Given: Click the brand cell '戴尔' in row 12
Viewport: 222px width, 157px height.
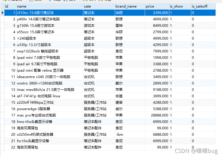Looking at the screenshot, I should [130, 83].
